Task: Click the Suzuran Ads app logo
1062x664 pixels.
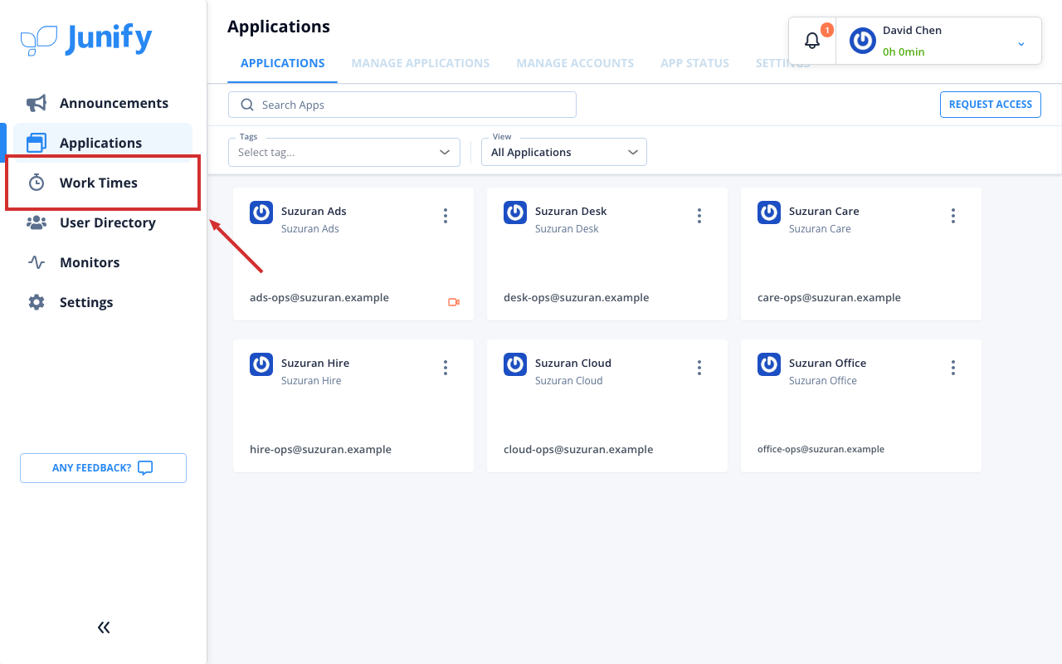Action: click(261, 212)
